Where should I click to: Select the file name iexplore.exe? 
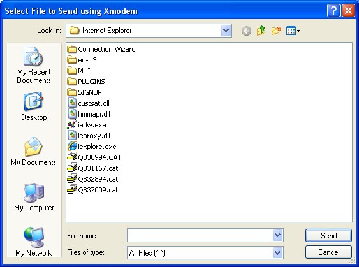97,147
